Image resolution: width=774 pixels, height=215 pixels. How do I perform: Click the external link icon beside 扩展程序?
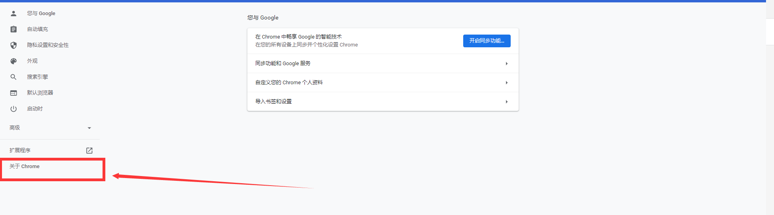pos(89,151)
